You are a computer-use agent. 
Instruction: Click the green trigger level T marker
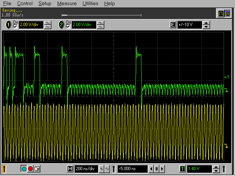click(227, 77)
